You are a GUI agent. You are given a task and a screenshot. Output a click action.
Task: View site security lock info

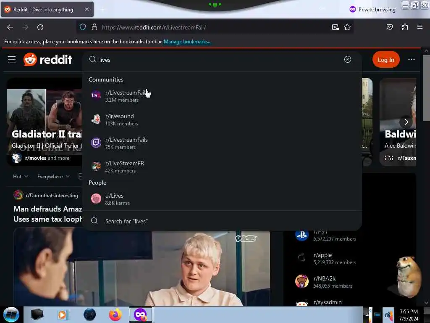(x=94, y=27)
